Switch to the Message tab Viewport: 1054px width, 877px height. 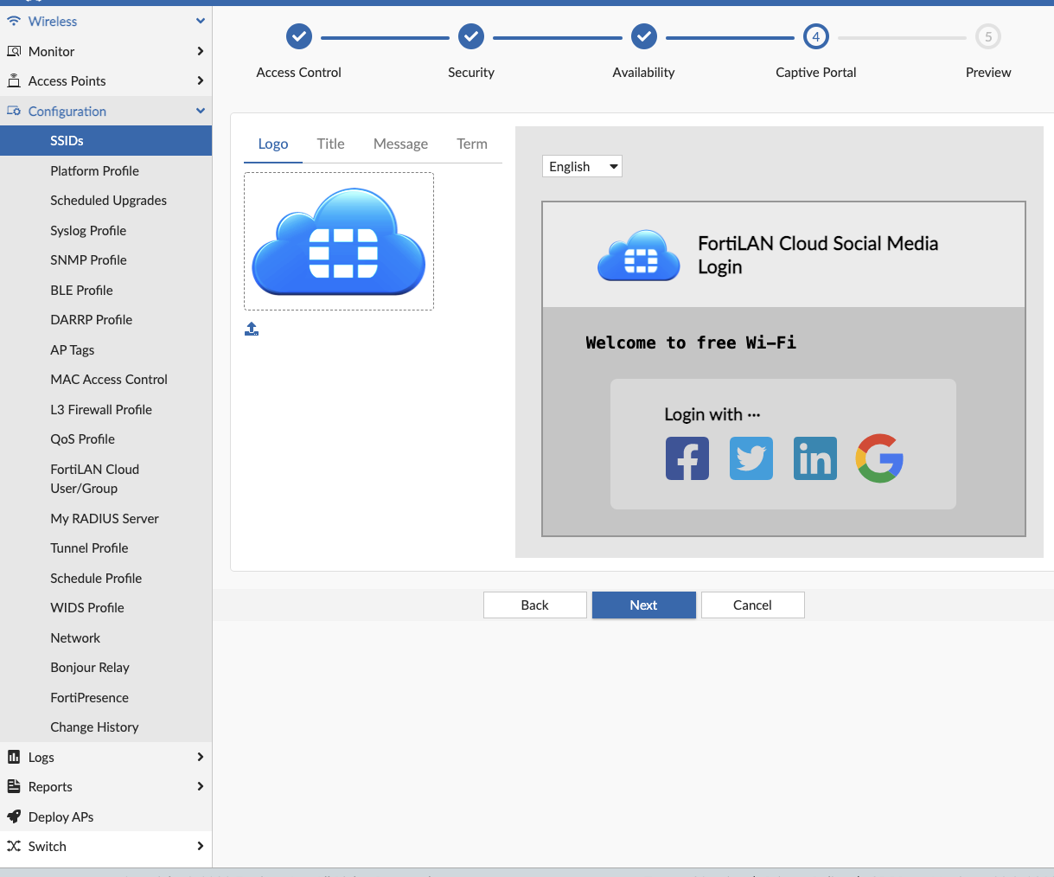point(400,144)
